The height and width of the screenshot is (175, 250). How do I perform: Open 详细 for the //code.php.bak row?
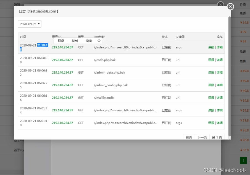[x=220, y=60]
